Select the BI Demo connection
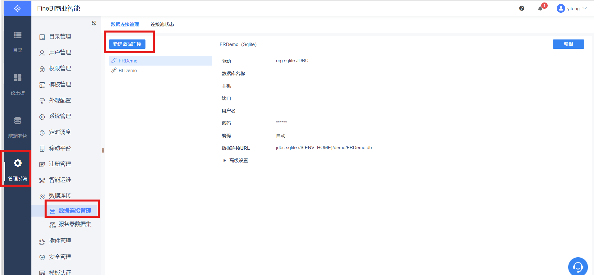 pos(160,70)
